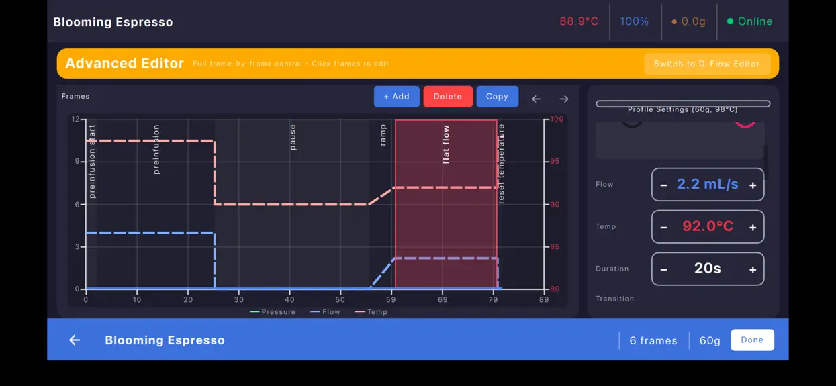Image resolution: width=836 pixels, height=386 pixels.
Task: Reduce duration with the minus icon
Action: [x=663, y=269]
